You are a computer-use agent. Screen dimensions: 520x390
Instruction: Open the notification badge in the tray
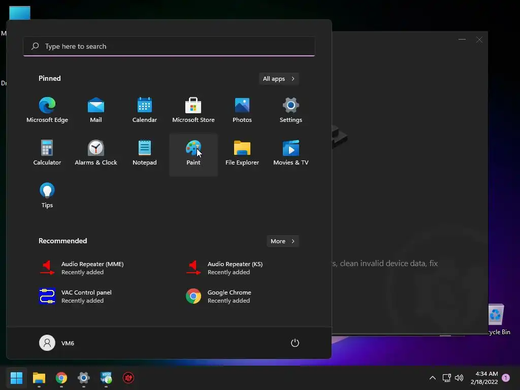[506, 378]
